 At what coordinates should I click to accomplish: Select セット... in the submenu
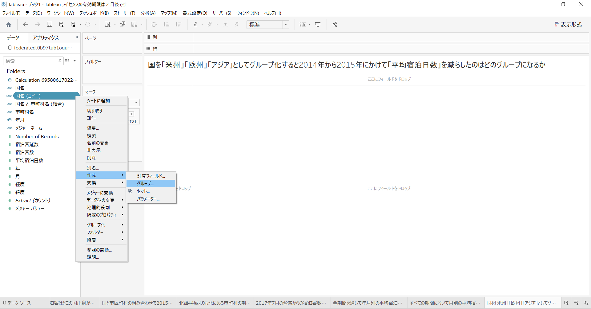pyautogui.click(x=151, y=191)
